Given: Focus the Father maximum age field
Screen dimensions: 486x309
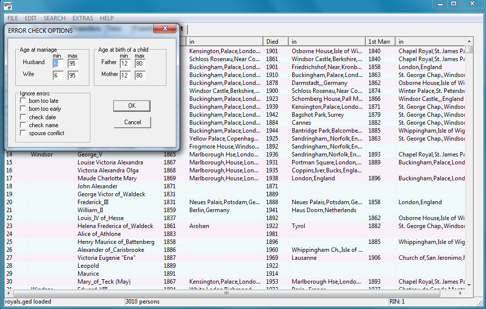Looking at the screenshot, I should [x=140, y=64].
